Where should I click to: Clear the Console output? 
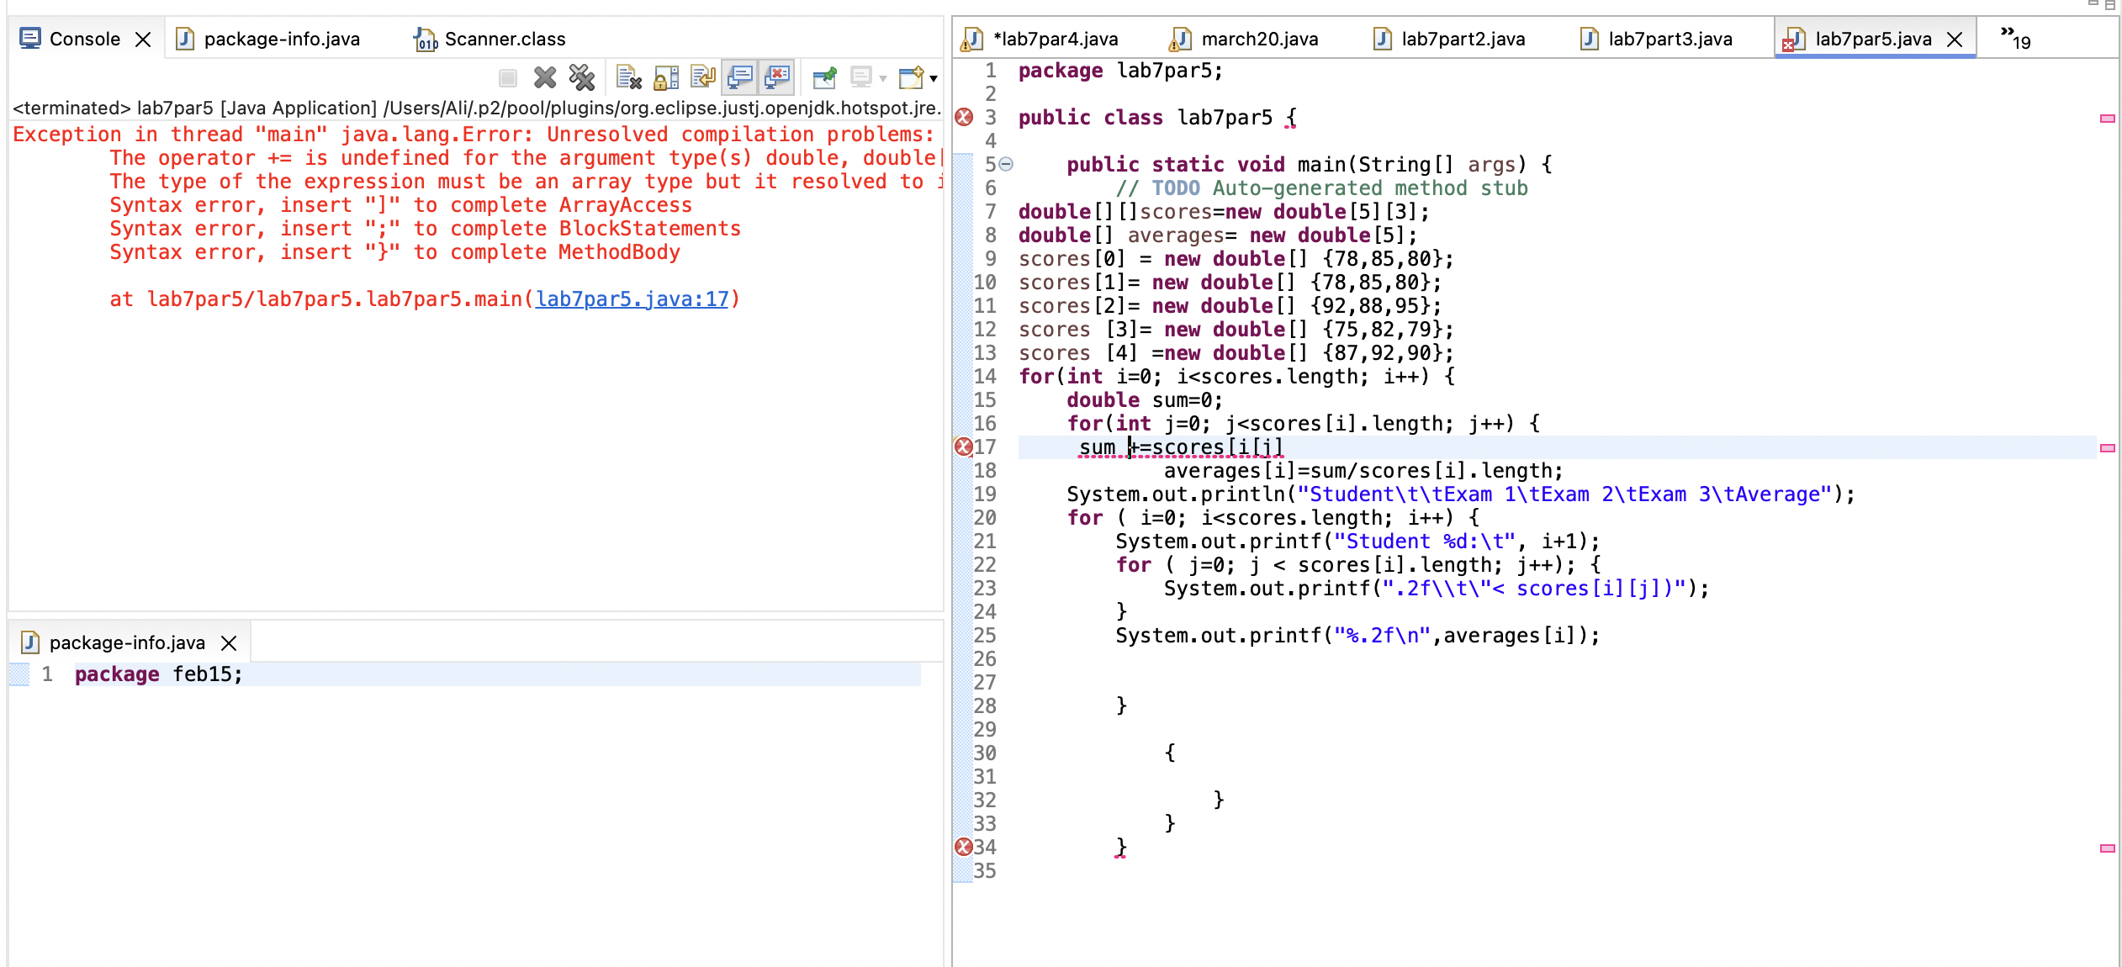pyautogui.click(x=627, y=77)
